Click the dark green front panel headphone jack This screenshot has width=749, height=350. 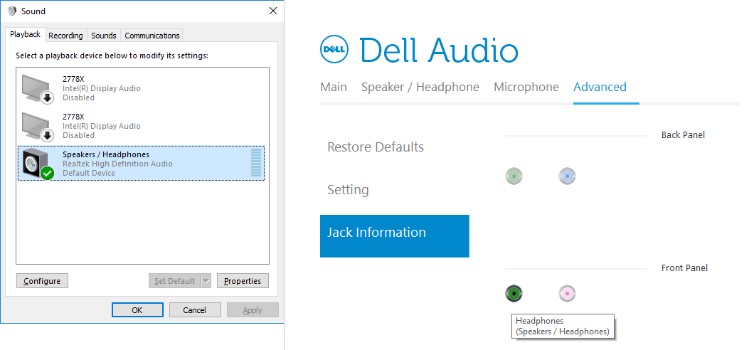514,293
